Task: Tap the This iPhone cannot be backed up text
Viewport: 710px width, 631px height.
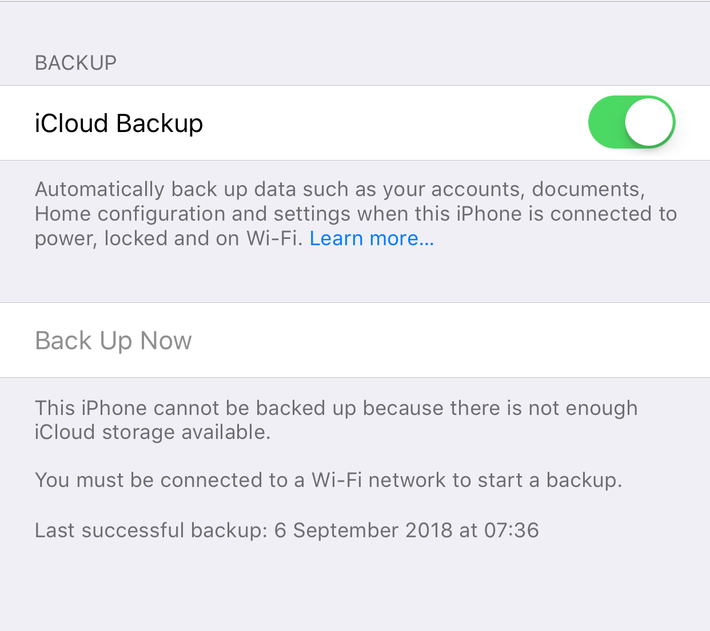Action: (196, 408)
